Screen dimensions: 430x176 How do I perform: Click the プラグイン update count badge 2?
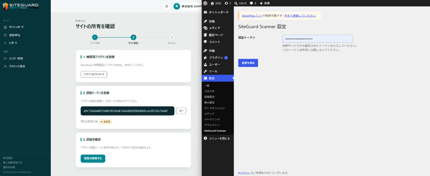(226, 58)
